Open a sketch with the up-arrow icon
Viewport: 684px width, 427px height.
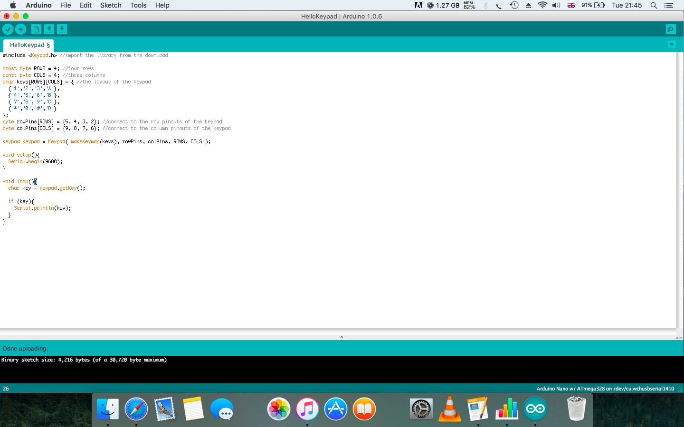tap(49, 29)
